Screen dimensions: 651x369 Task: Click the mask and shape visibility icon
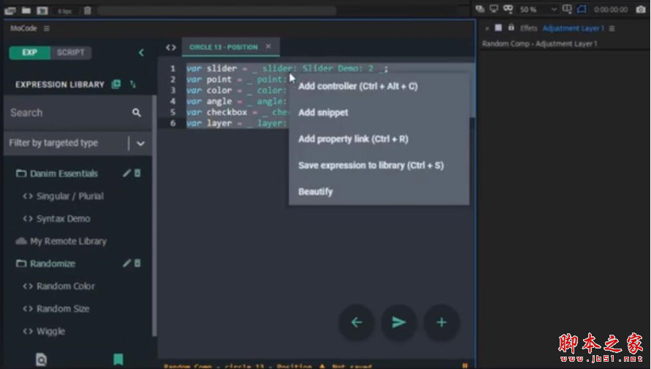(x=508, y=9)
